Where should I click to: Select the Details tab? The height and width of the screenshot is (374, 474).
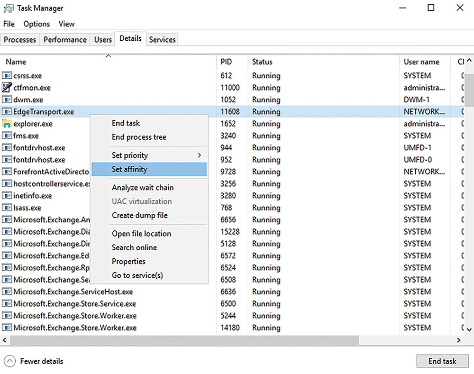(131, 39)
